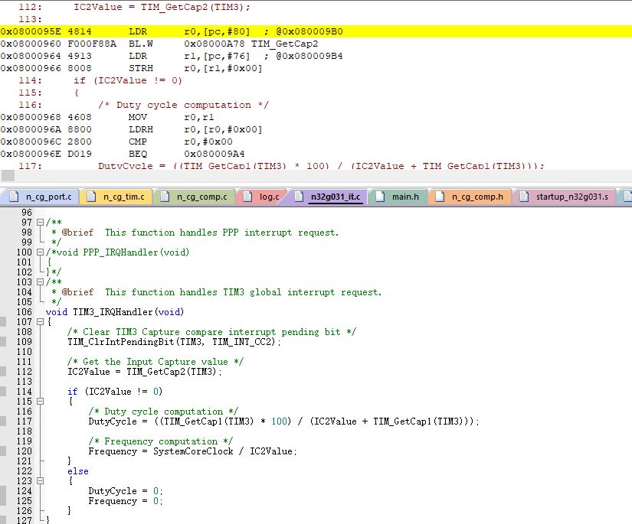Collapse the PPP_IRQHandler comment at line 100
Screen dimensions: 632x524
pos(40,252)
